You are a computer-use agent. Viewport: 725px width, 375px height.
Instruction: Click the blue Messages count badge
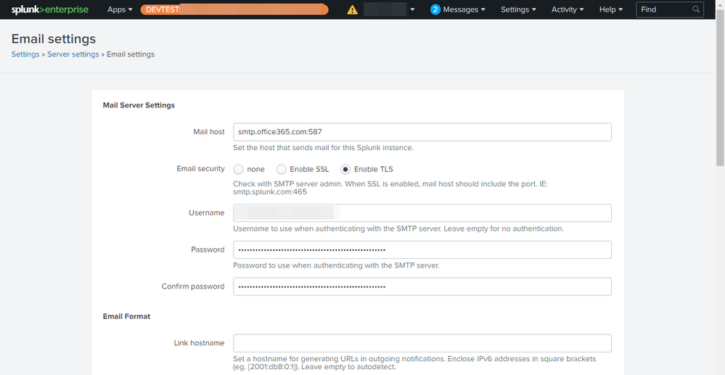coord(435,9)
